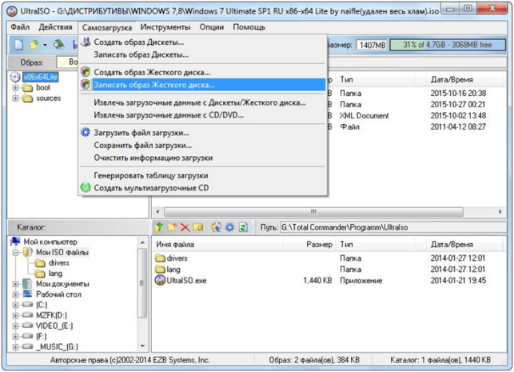514x372 pixels.
Task: Click the Самозагрузка menu
Action: (107, 27)
